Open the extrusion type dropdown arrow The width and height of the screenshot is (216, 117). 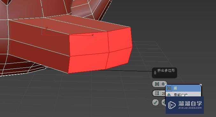click(x=163, y=84)
